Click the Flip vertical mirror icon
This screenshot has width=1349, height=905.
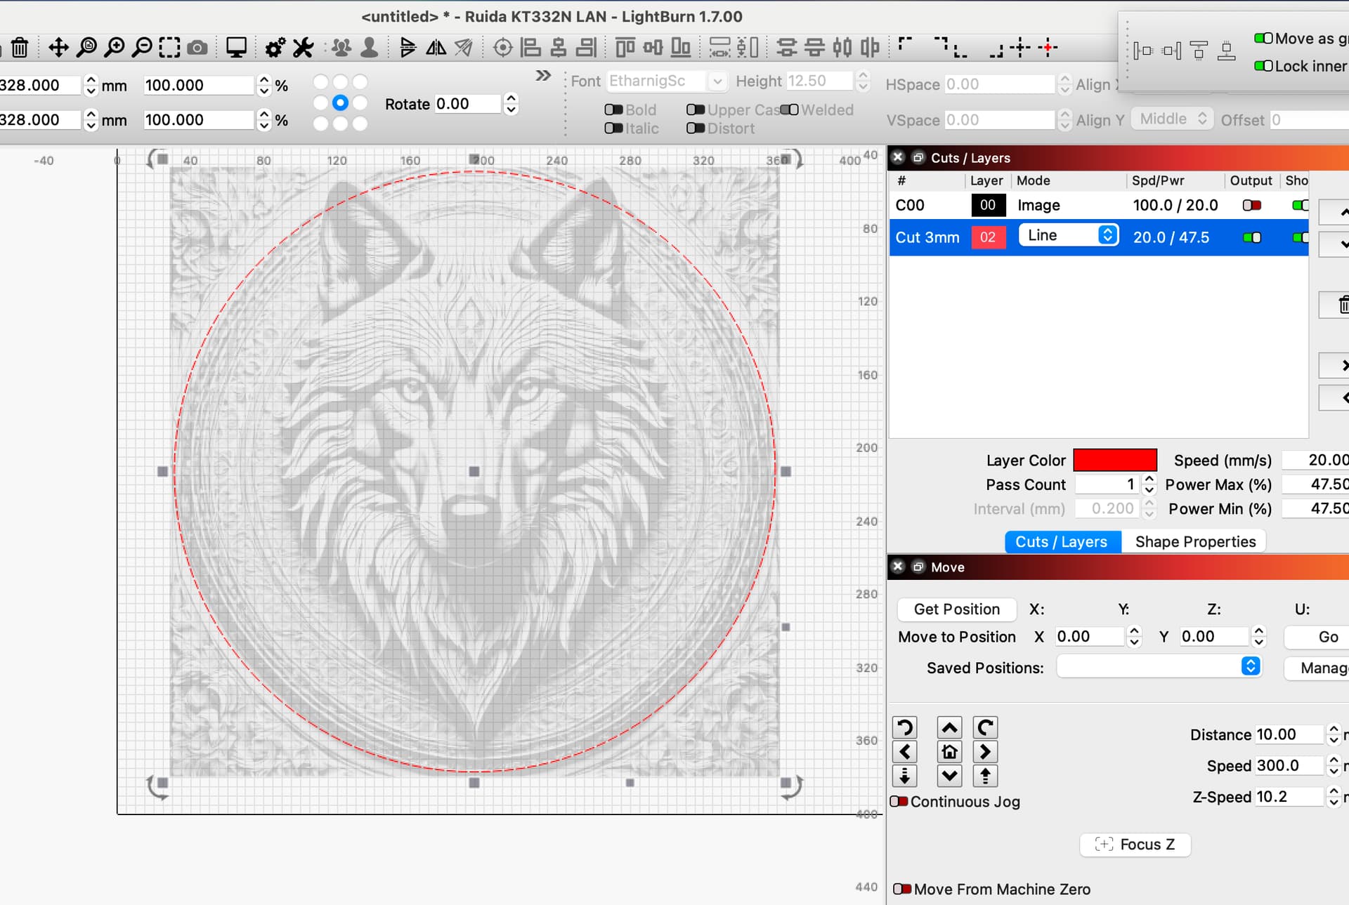click(408, 48)
